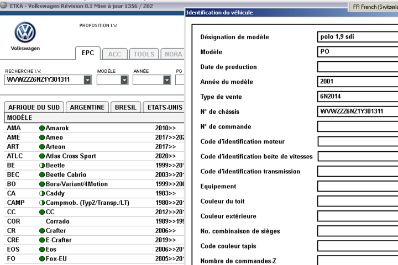Click the Code d'identification boîte de vitesses field

tap(358, 156)
